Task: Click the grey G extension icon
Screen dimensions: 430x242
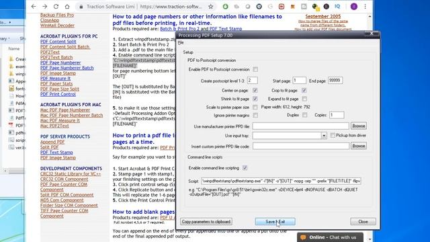Action: (270, 7)
